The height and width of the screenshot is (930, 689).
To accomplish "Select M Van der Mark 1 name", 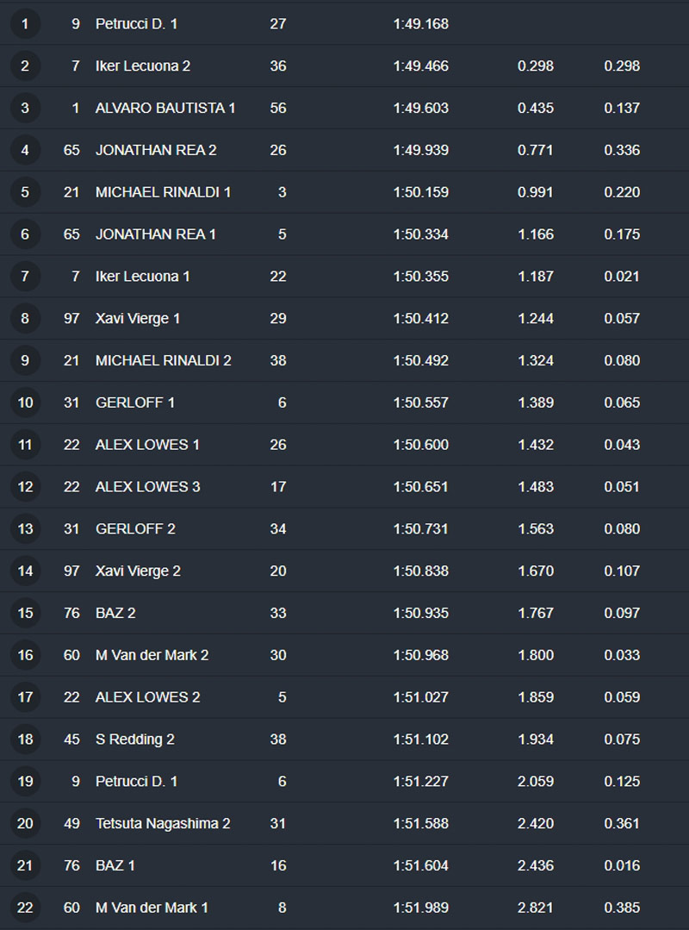I will [x=152, y=908].
